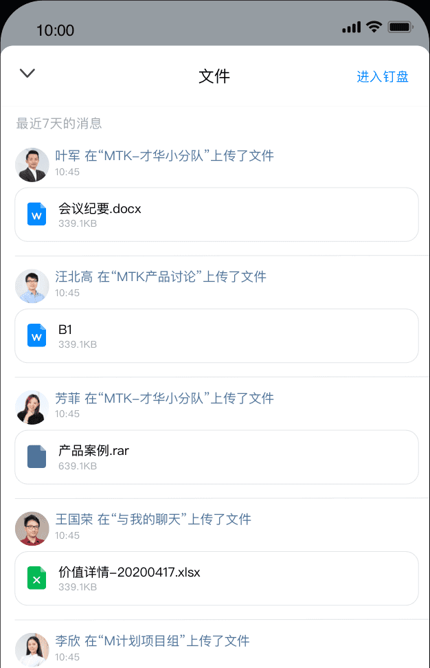Screen dimensions: 430x668
Task: Click 王国荣's upload message in 与我的聊天
Action: click(153, 520)
